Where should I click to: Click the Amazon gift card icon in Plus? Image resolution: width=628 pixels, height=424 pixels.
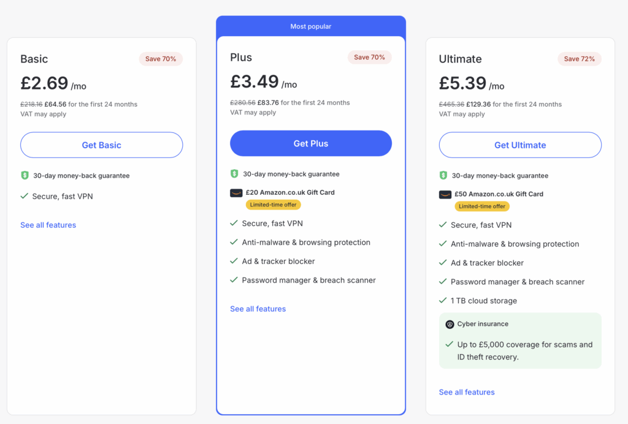236,192
